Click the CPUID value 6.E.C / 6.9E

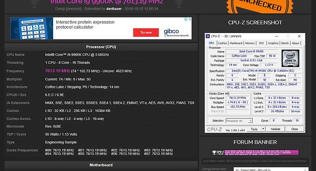pyautogui.click(x=54, y=95)
